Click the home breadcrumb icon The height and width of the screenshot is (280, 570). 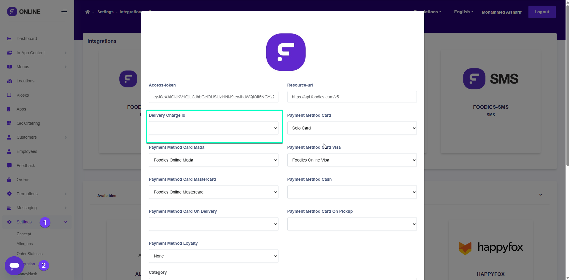pyautogui.click(x=87, y=12)
